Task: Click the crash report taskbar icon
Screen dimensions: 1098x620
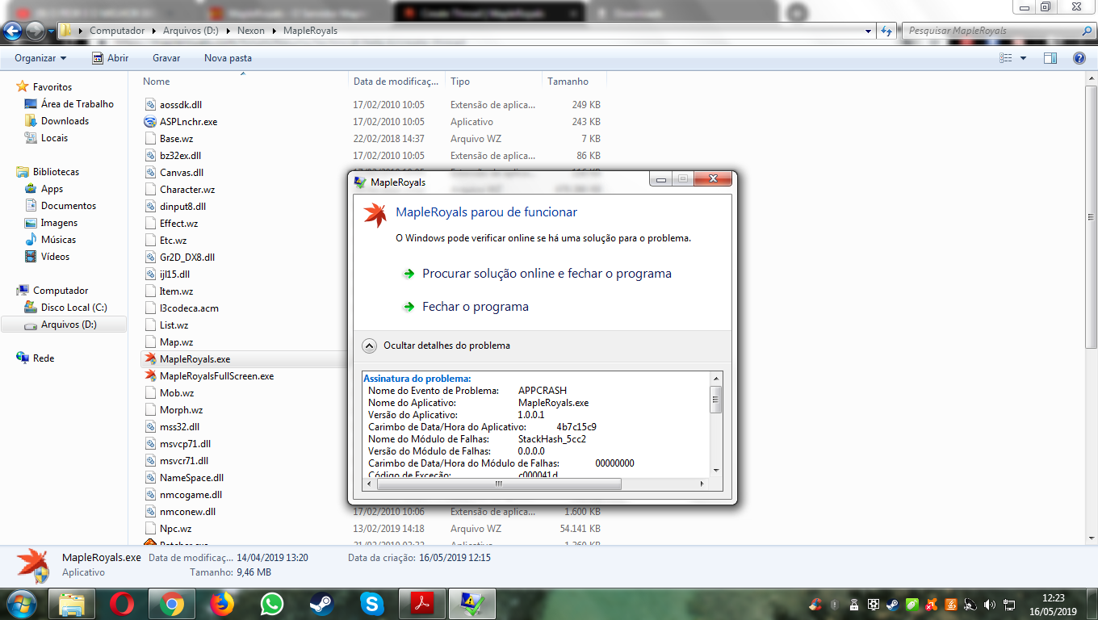Action: [471, 604]
